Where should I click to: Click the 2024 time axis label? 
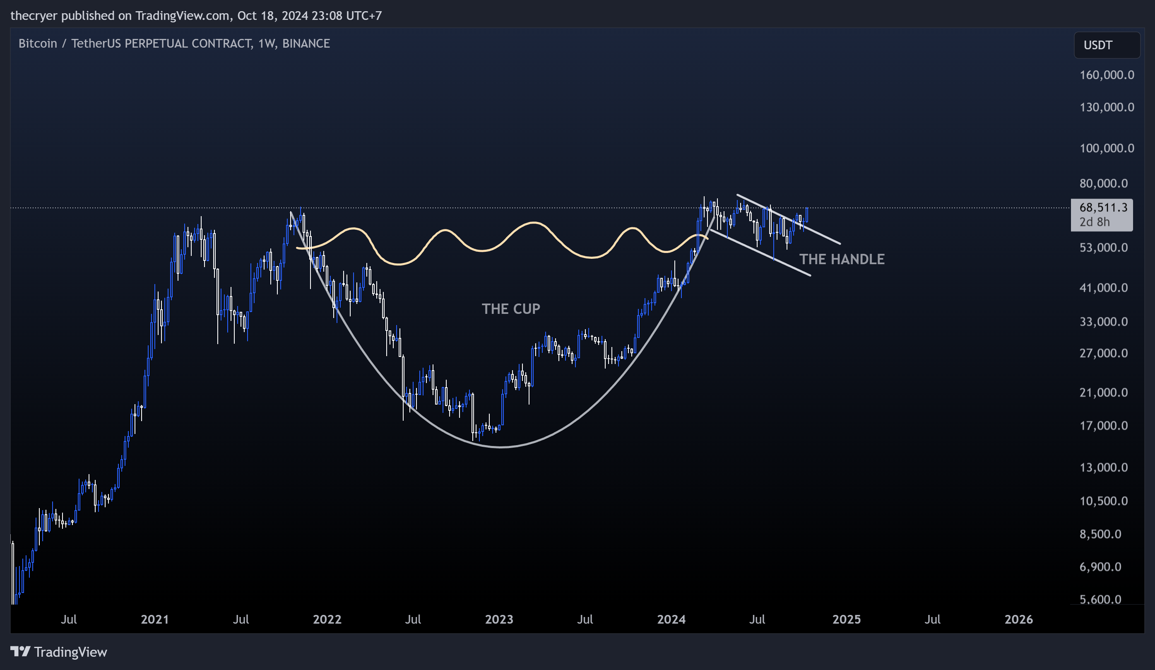pyautogui.click(x=671, y=619)
